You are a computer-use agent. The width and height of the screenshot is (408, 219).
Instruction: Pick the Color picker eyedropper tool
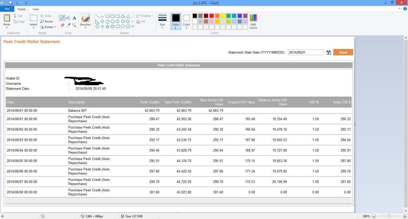click(68, 25)
